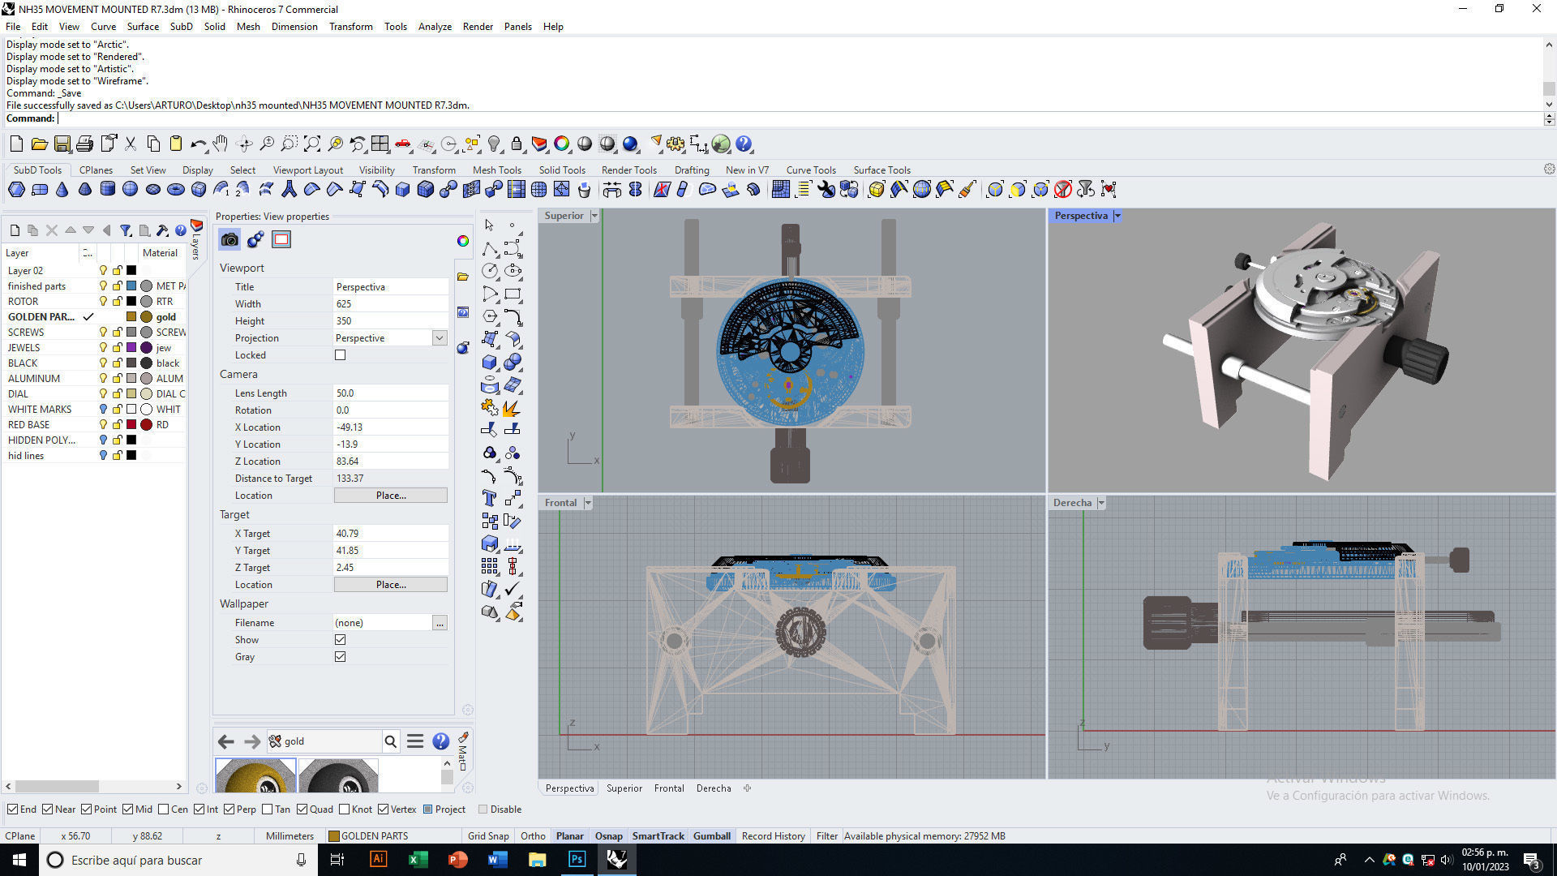This screenshot has height=876, width=1557.
Task: Open the materials panel hamburger menu
Action: pyautogui.click(x=415, y=741)
